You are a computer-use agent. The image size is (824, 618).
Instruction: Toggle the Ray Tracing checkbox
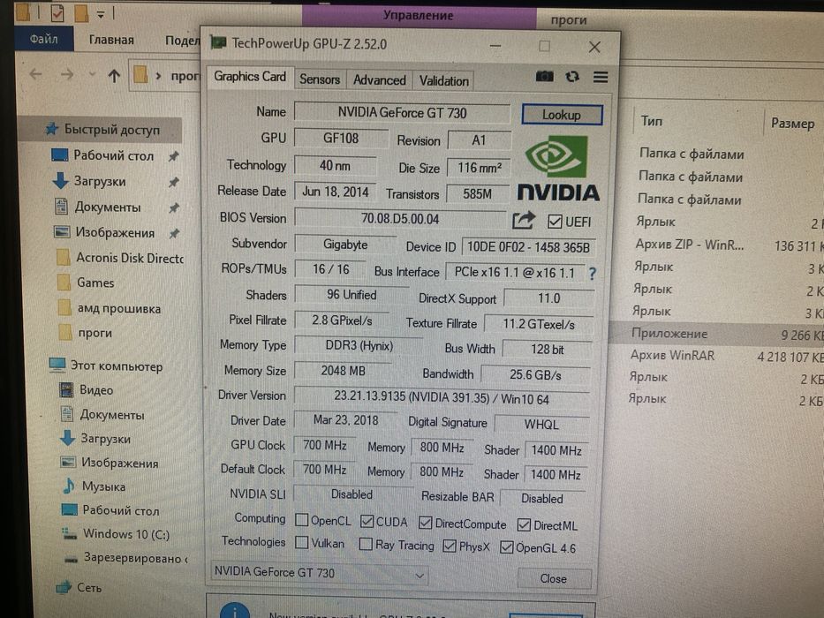click(x=366, y=544)
